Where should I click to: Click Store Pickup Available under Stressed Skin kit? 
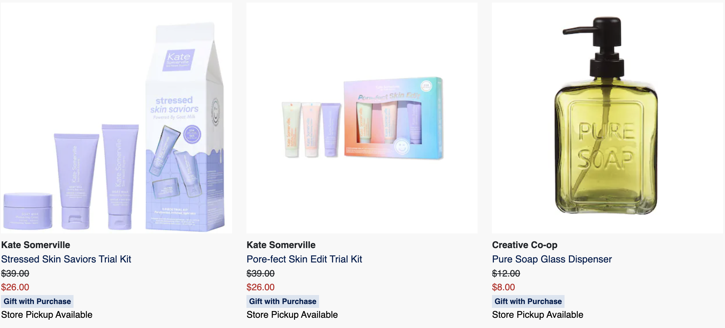click(x=47, y=315)
